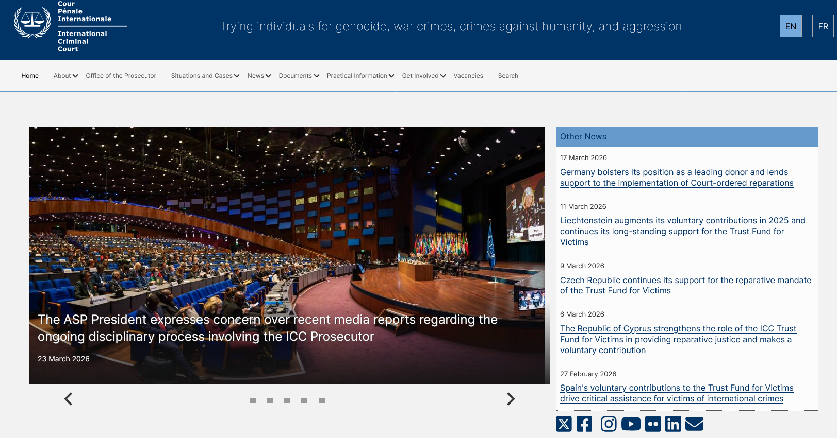Jump to the last carousel slide dot

(322, 400)
